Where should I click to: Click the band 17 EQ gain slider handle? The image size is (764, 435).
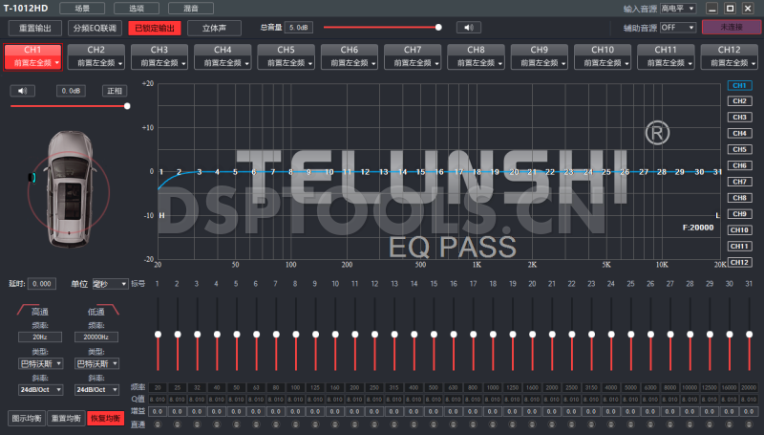coord(473,334)
